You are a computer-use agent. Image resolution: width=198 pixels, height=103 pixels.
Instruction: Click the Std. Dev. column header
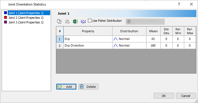click(167, 31)
